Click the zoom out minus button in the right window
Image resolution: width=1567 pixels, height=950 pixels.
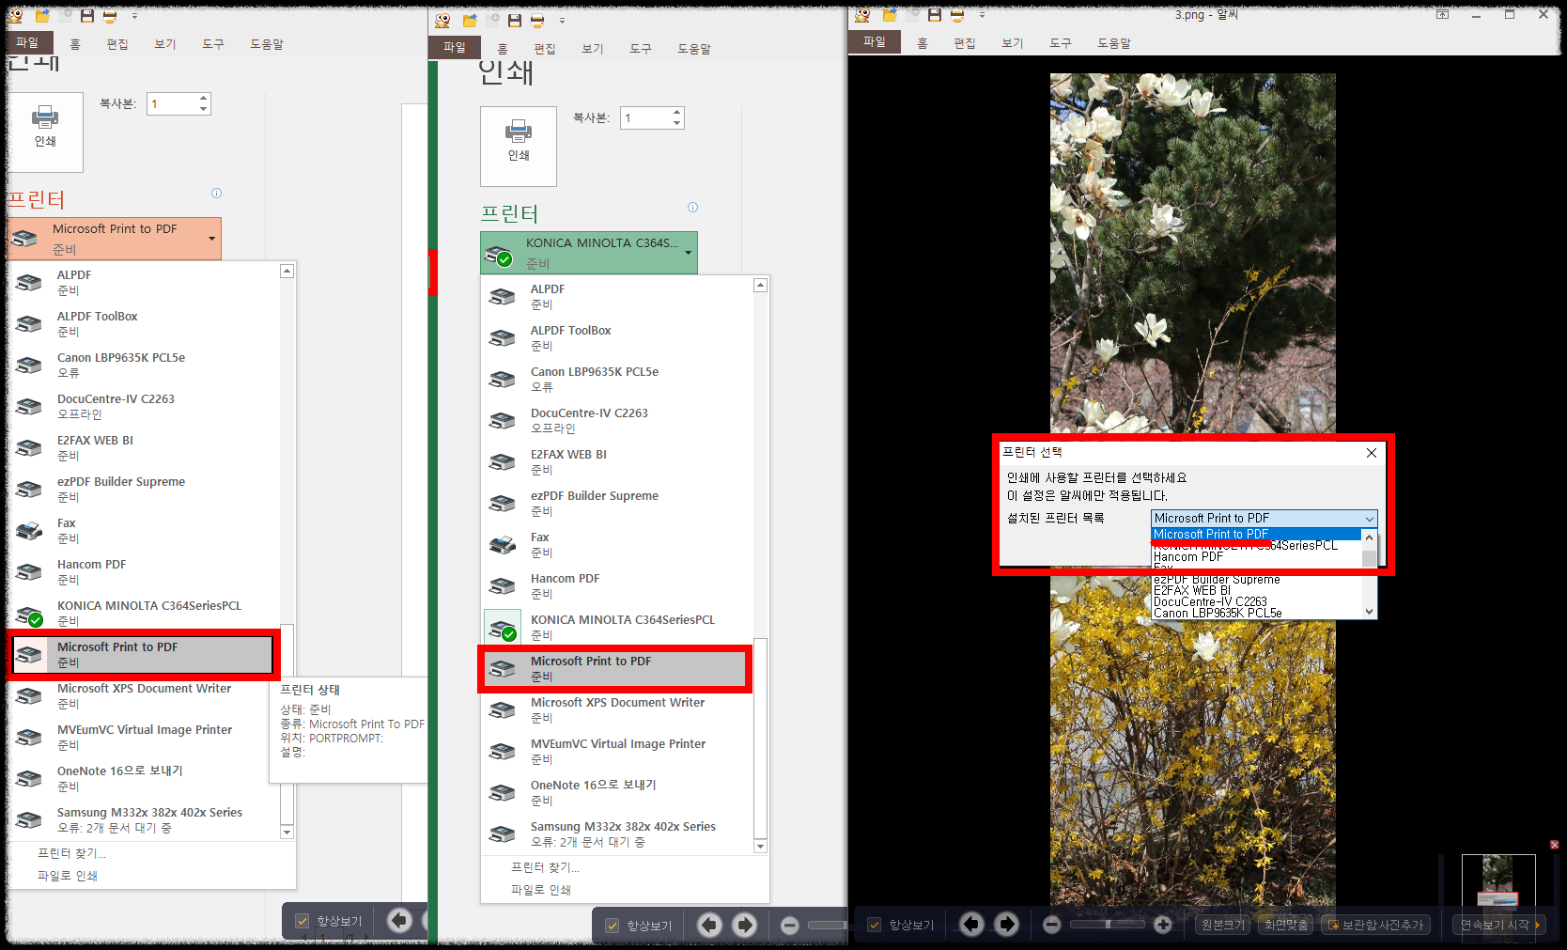(1051, 925)
